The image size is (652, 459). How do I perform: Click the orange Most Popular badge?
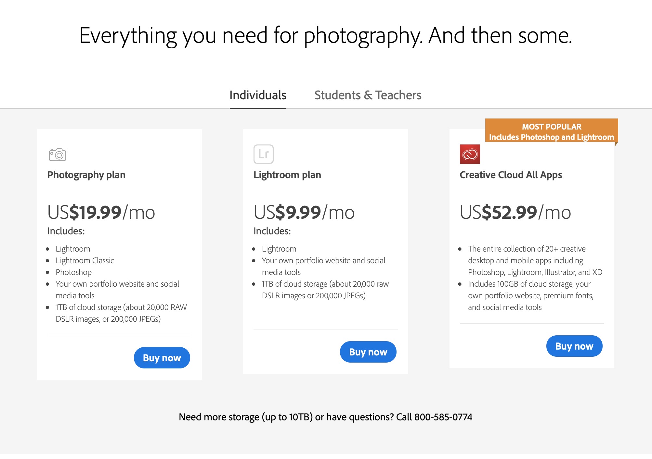[551, 131]
